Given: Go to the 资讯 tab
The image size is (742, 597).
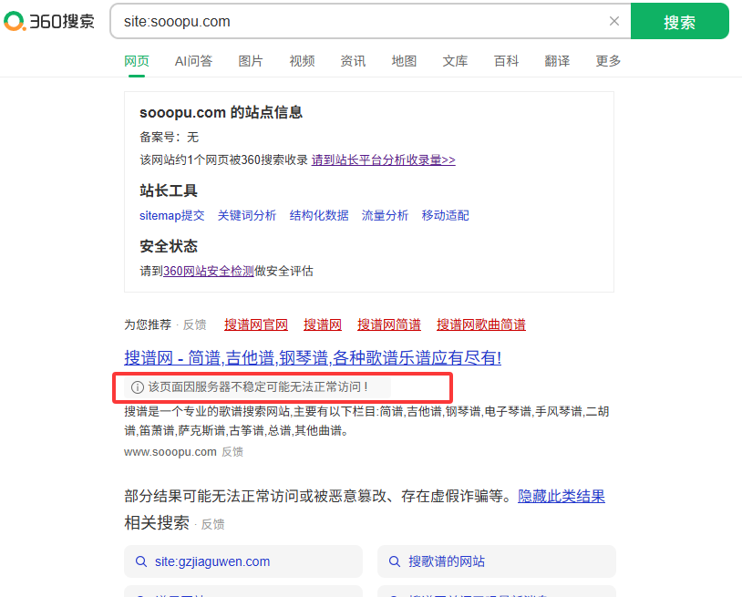Looking at the screenshot, I should point(353,61).
